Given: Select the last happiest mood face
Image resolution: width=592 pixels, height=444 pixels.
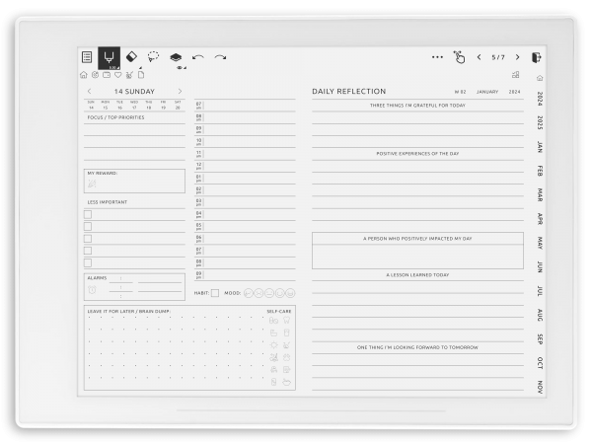Looking at the screenshot, I should click(x=290, y=293).
